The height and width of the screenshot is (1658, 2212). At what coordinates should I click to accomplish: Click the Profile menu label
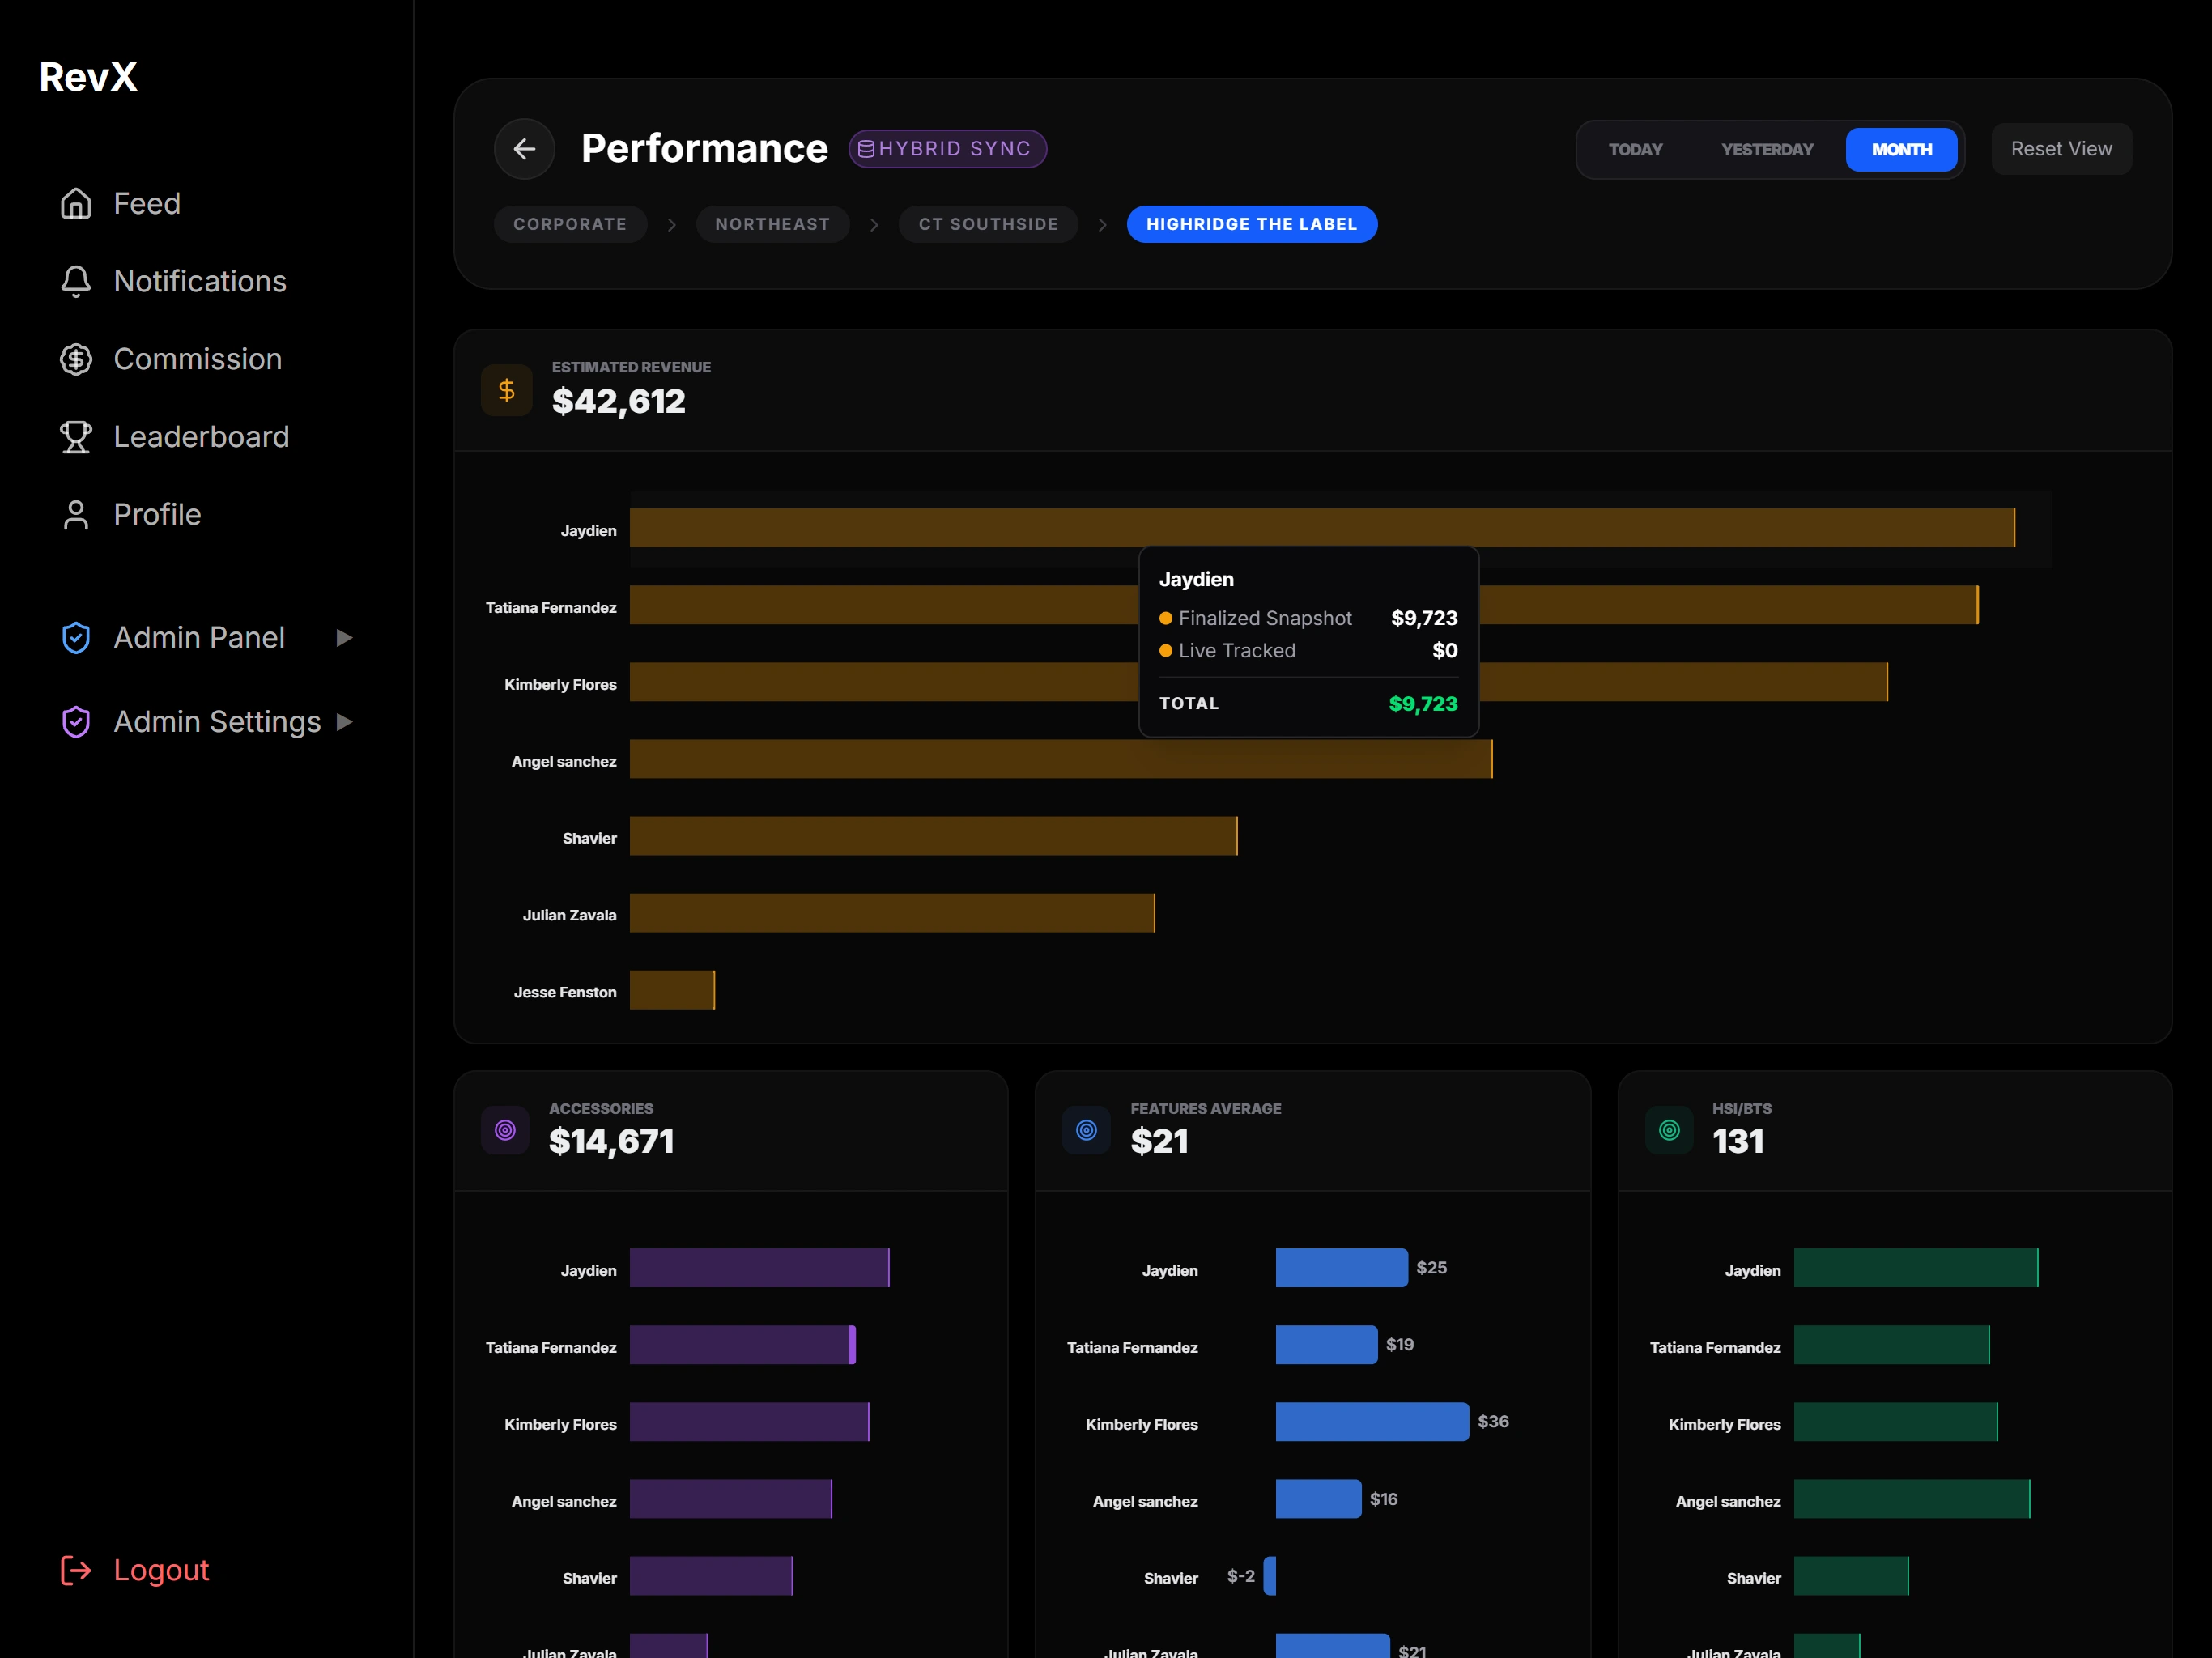157,514
